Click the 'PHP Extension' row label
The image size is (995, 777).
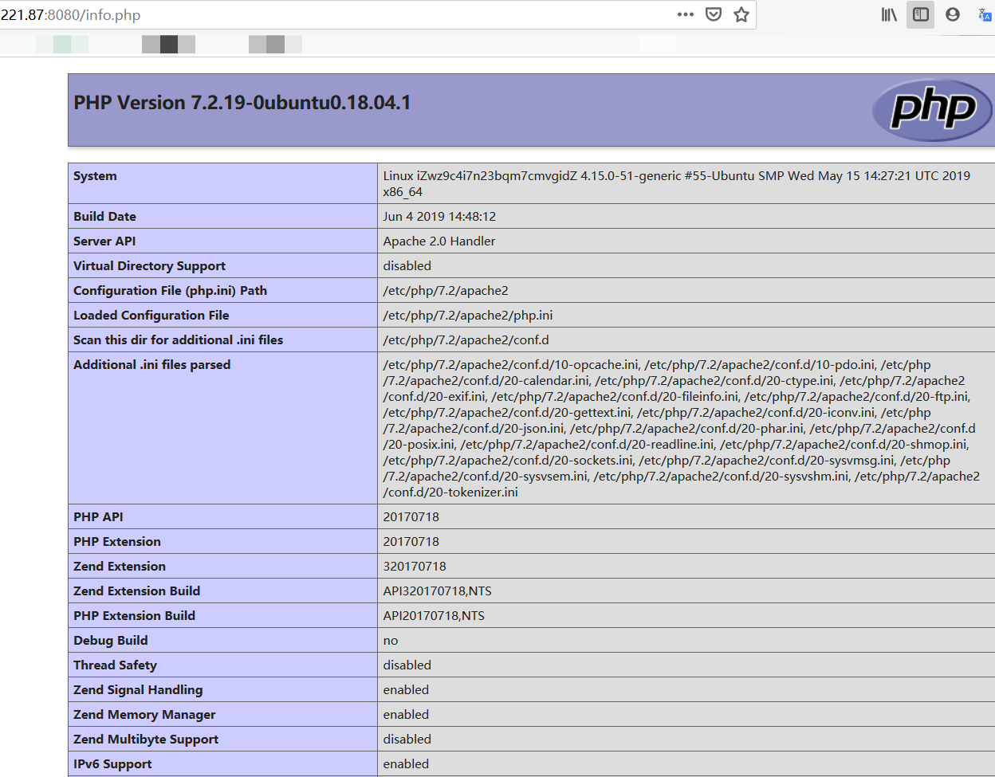tap(117, 542)
